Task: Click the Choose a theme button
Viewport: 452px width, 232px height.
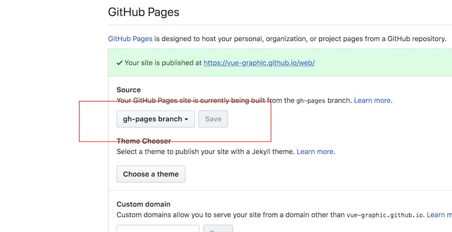Action: (151, 174)
